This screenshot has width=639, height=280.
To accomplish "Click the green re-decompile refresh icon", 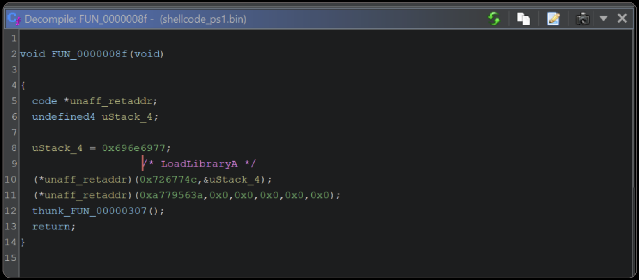I will (x=494, y=19).
